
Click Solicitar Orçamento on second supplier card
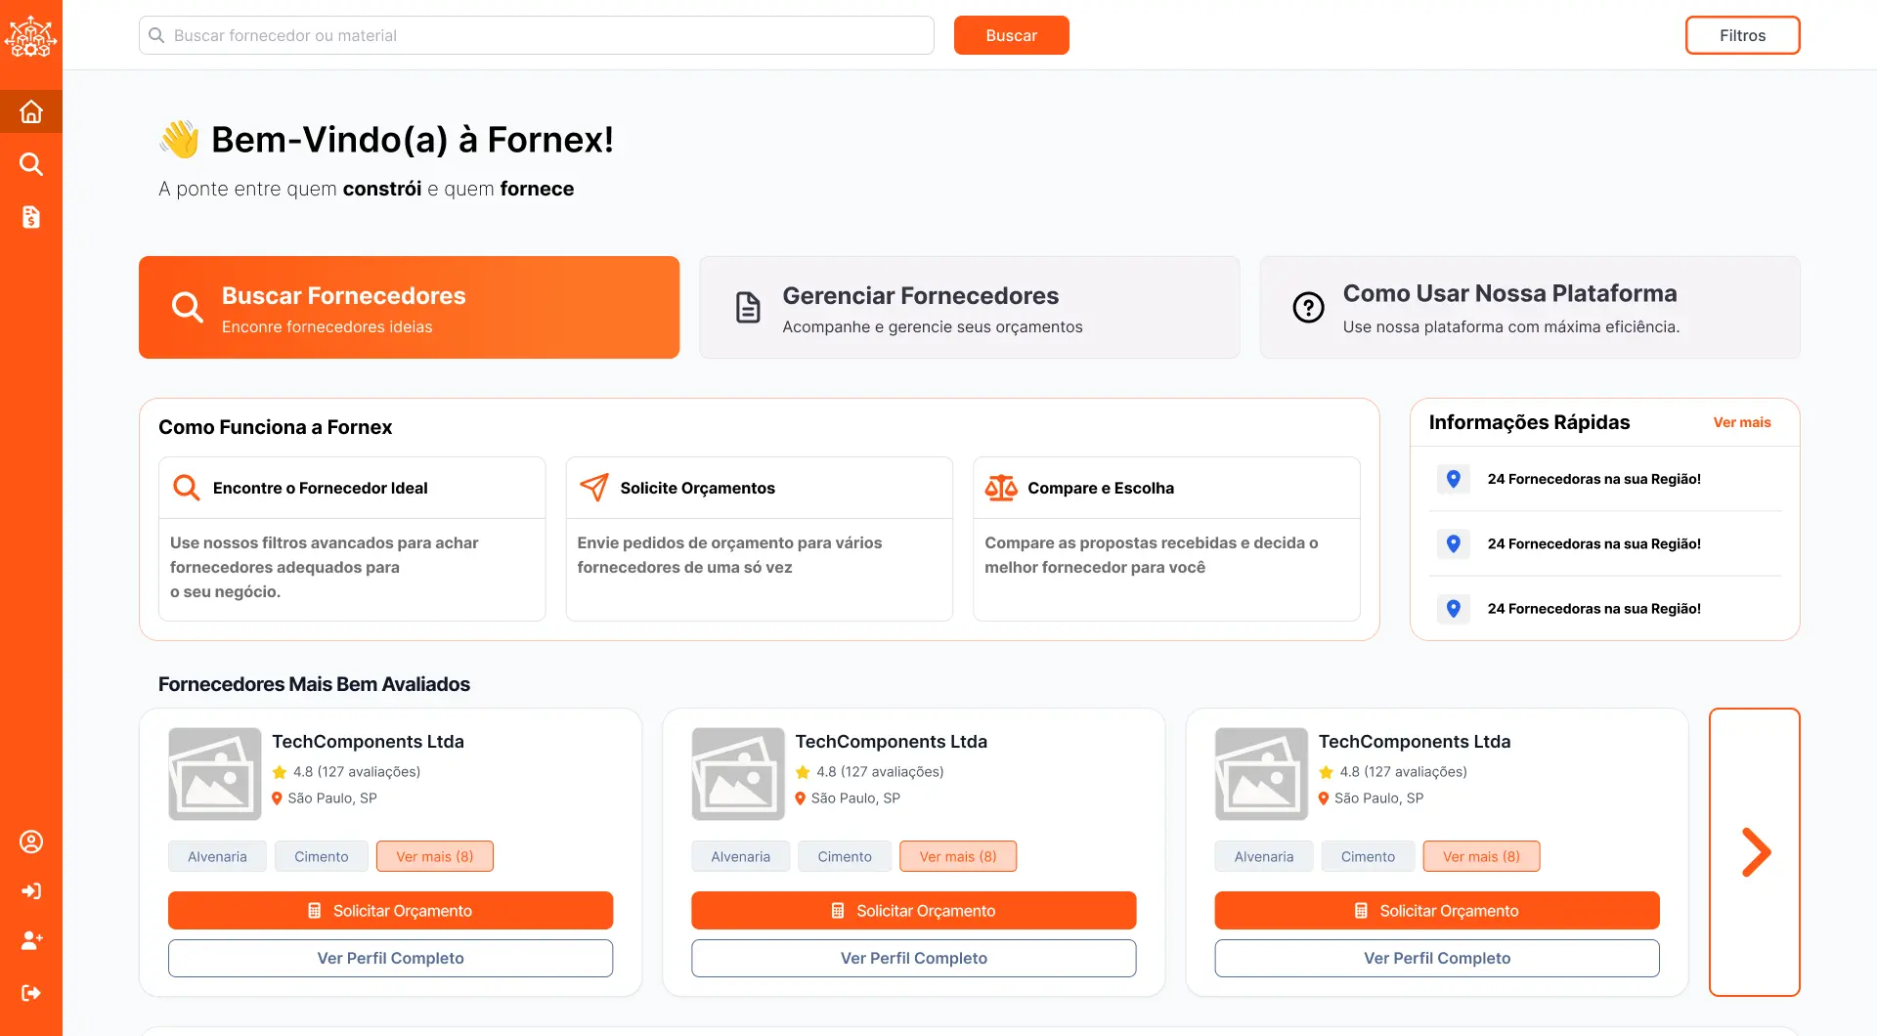pyautogui.click(x=913, y=910)
